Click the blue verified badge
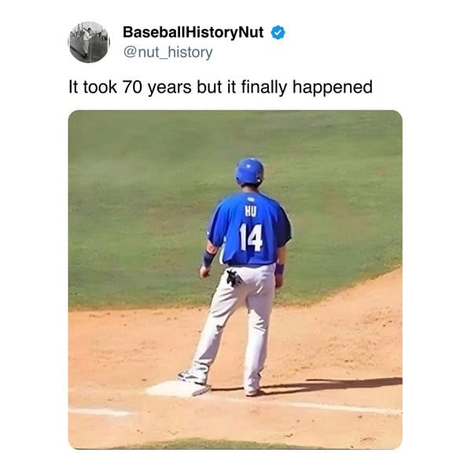This screenshot has width=471, height=471. tap(278, 33)
